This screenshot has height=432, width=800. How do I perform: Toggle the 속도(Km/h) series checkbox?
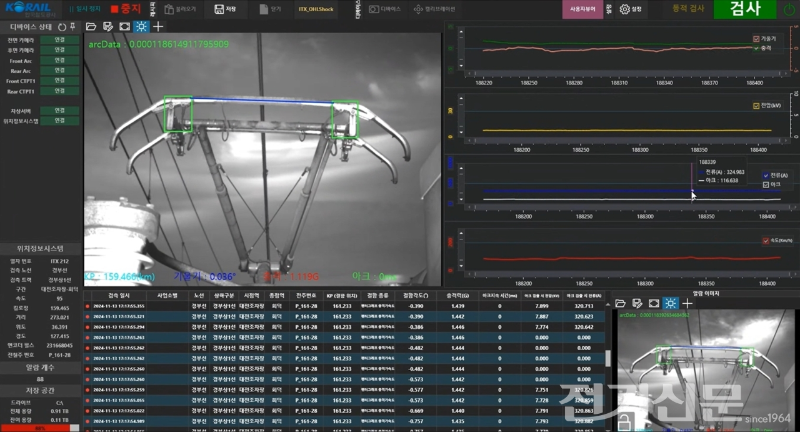(766, 241)
